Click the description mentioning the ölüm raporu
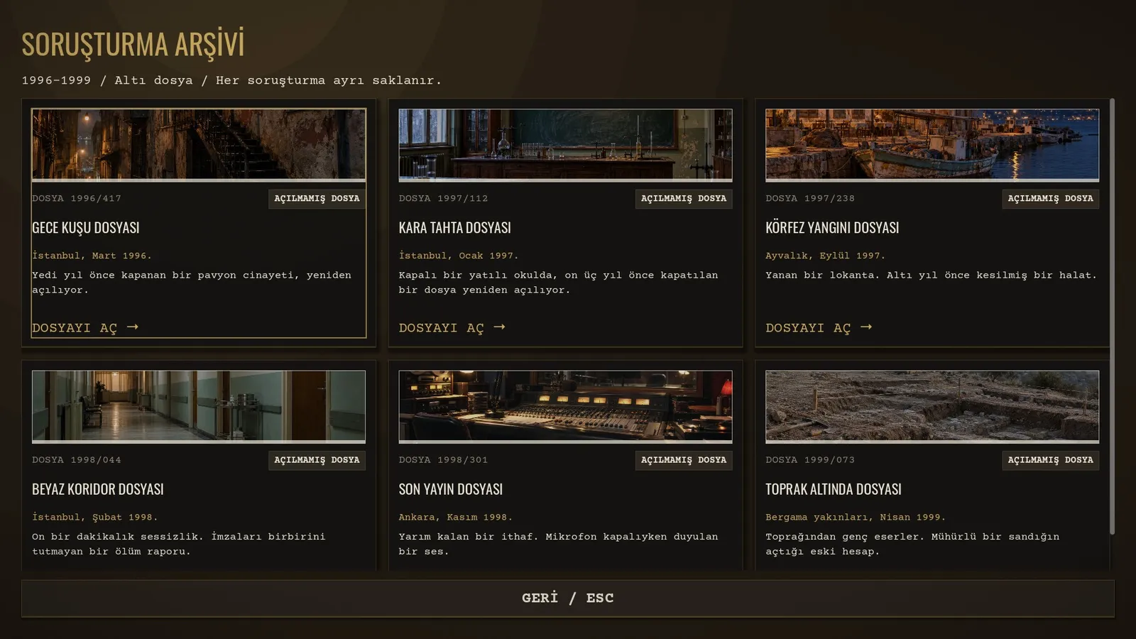 pyautogui.click(x=179, y=544)
